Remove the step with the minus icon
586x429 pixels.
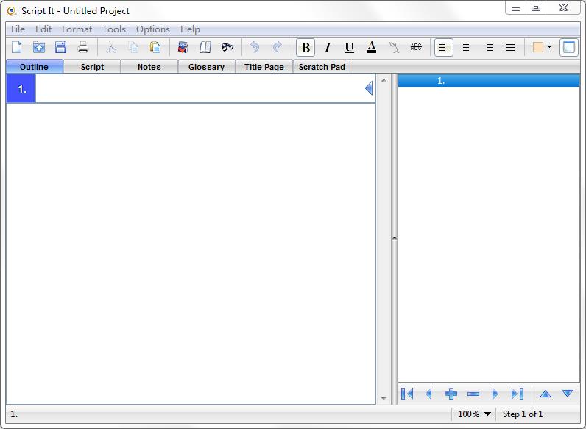[x=473, y=394]
